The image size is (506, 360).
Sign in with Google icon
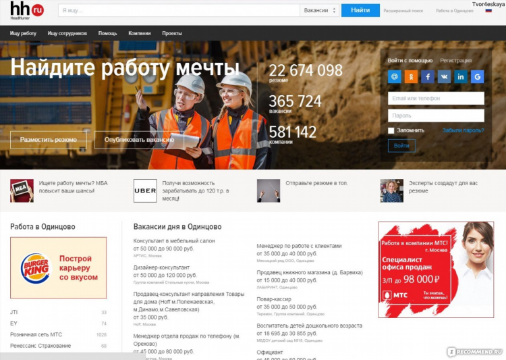[477, 76]
